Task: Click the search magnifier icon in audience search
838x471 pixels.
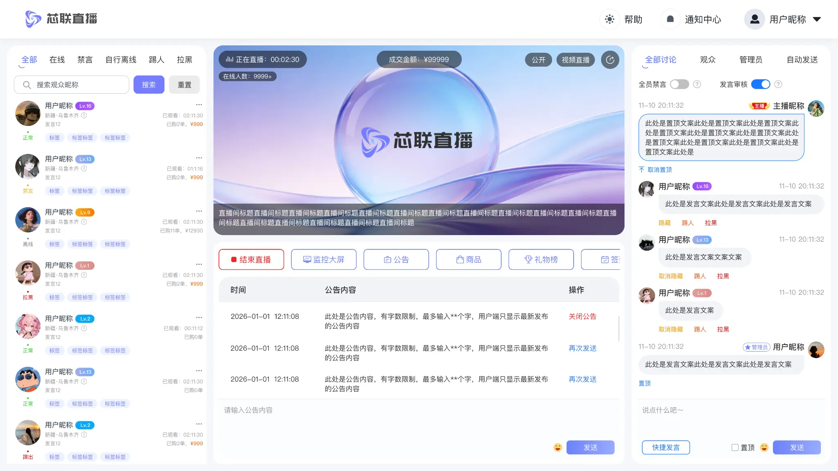Action: click(27, 85)
